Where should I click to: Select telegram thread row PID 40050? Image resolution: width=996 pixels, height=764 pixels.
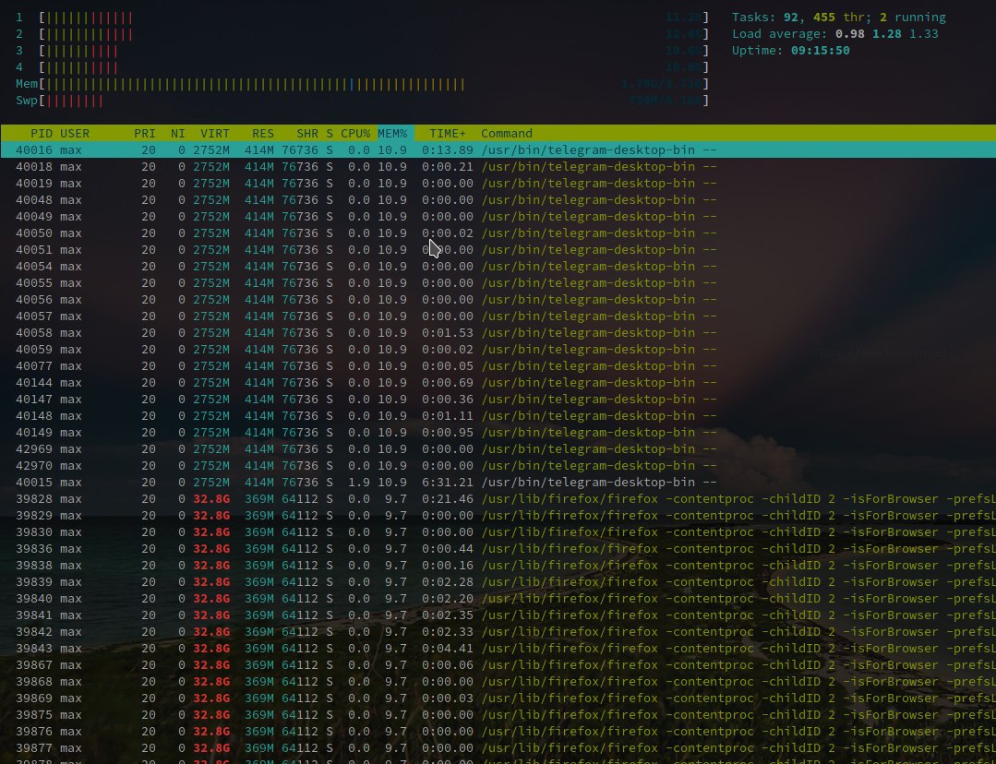click(498, 233)
